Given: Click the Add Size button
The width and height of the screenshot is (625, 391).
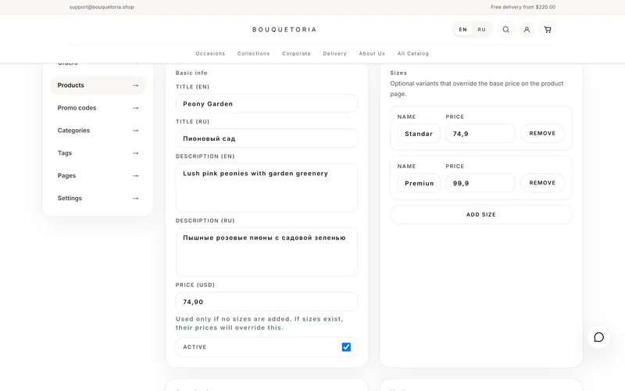Looking at the screenshot, I should coord(481,214).
